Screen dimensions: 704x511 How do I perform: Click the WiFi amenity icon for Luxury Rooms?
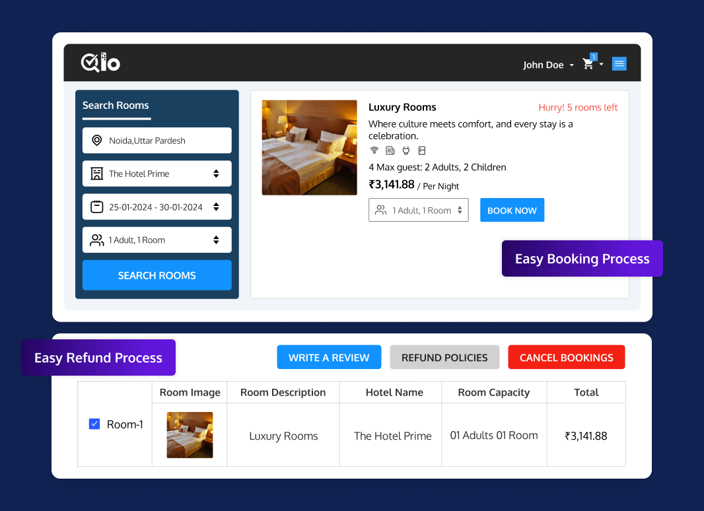pyautogui.click(x=374, y=150)
